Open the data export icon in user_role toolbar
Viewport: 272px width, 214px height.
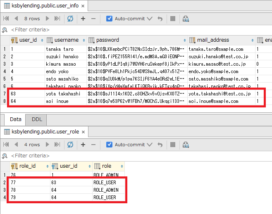click(x=186, y=145)
